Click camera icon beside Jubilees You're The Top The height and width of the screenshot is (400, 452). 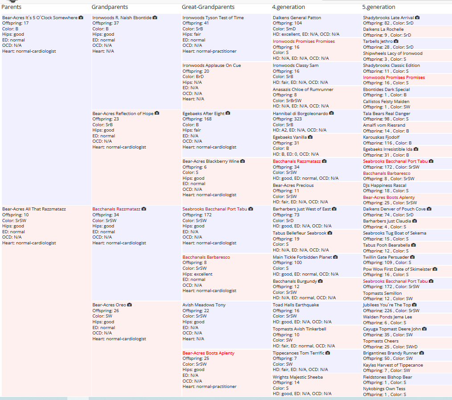pos(414,305)
